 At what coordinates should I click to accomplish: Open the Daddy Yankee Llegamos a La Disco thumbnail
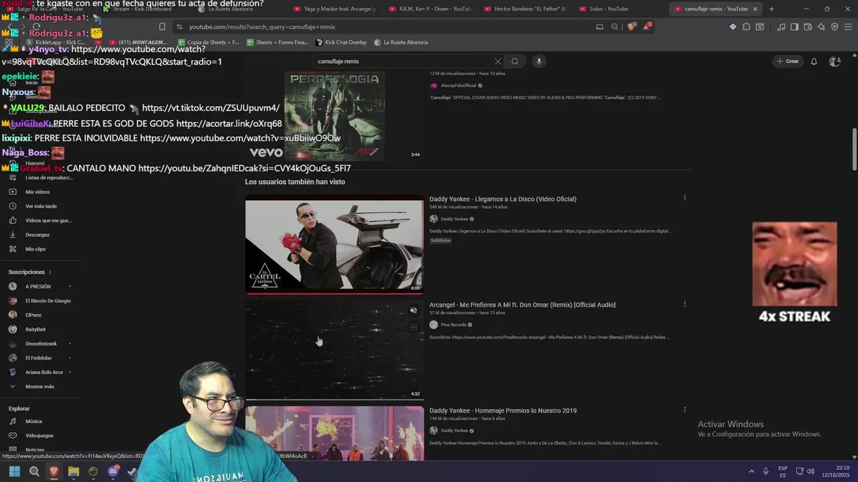(334, 244)
